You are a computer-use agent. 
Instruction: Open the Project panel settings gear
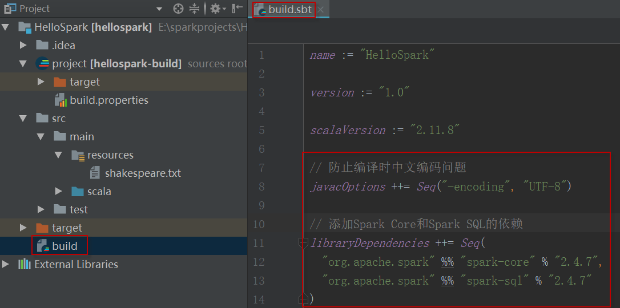(215, 9)
